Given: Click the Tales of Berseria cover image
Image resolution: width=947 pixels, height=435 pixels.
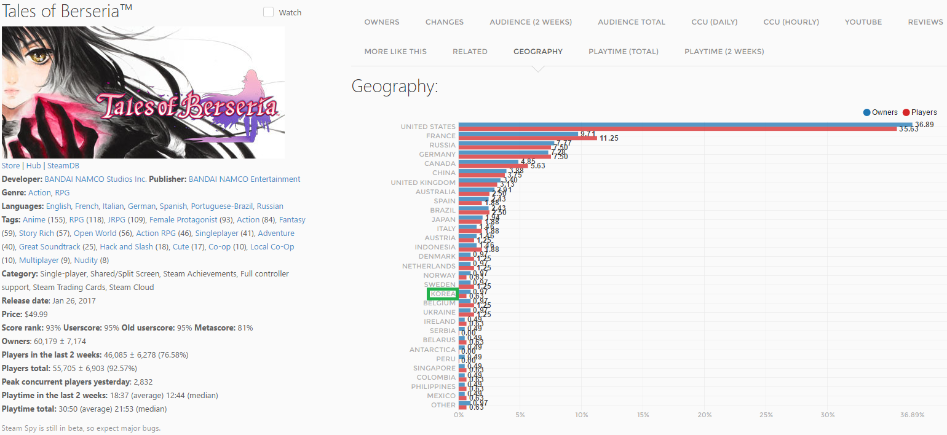Looking at the screenshot, I should 143,92.
